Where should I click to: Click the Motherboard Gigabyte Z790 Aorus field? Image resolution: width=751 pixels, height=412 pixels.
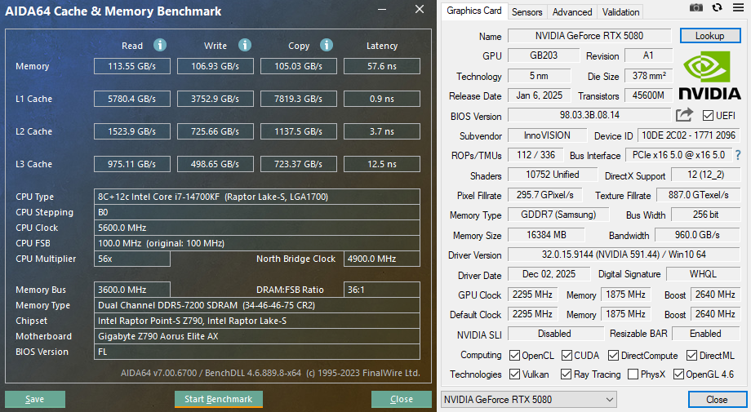tap(256, 336)
